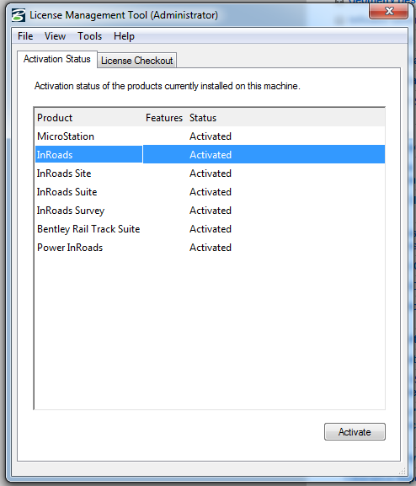Click the Bentley logo icon in title bar
This screenshot has width=416, height=486.
point(19,15)
